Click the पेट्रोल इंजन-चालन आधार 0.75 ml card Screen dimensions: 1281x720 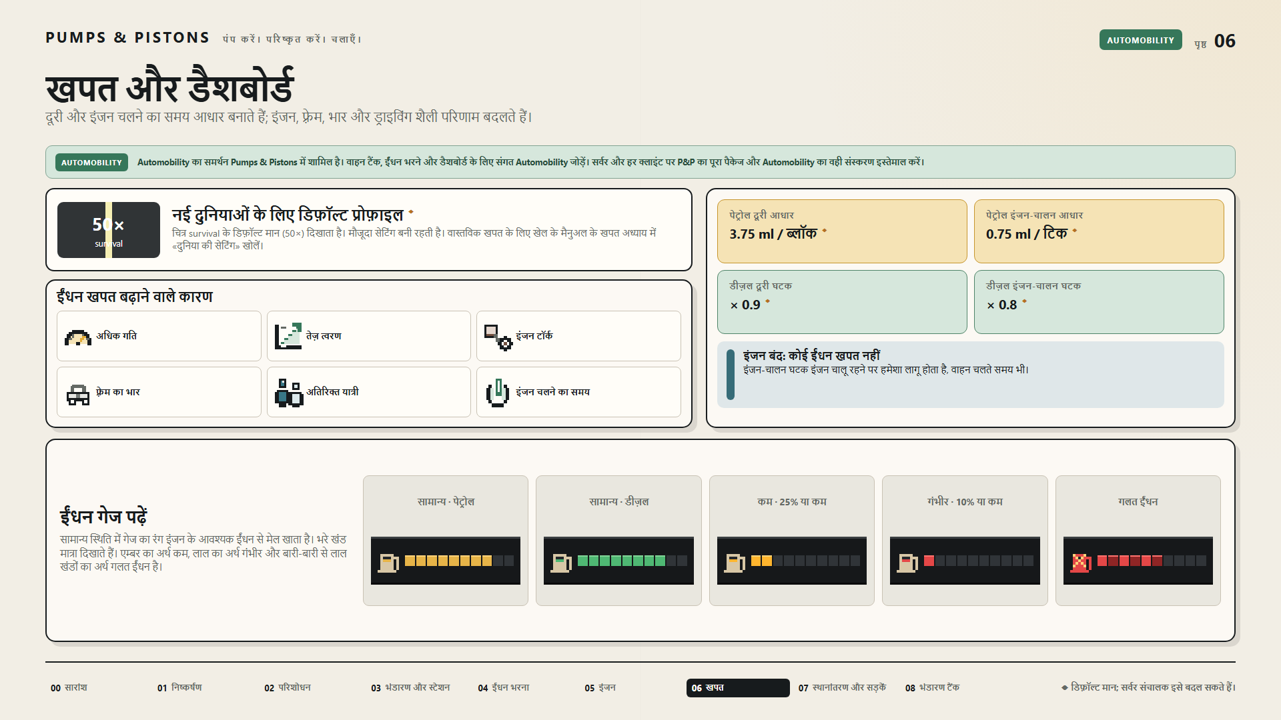(1099, 231)
